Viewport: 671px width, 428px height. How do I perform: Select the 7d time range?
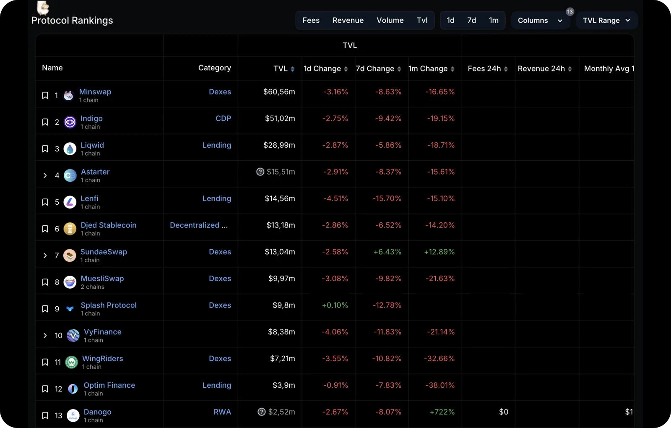[x=472, y=21]
